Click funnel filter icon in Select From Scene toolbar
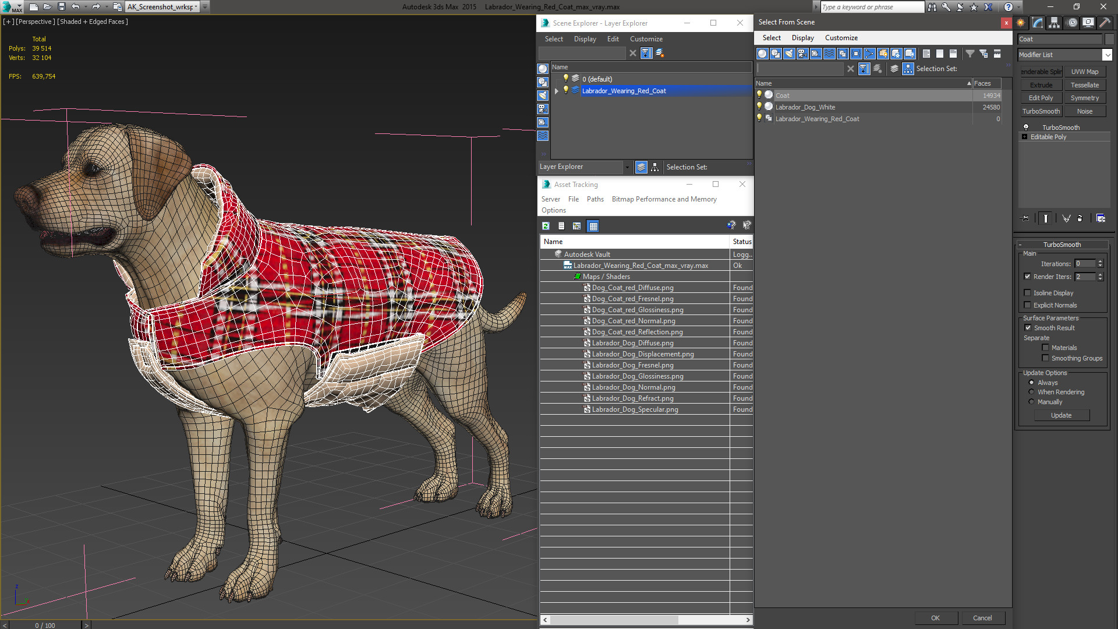 970,54
